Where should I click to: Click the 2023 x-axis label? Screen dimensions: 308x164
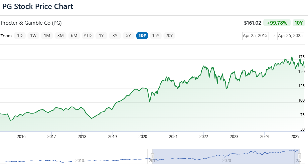[234, 137]
